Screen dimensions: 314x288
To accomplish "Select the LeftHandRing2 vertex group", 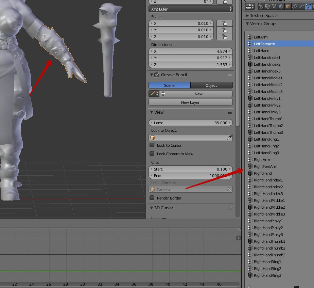I will pos(280,146).
